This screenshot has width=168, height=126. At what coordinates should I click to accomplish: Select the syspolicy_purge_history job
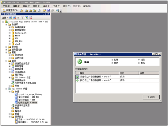pos(30,94)
